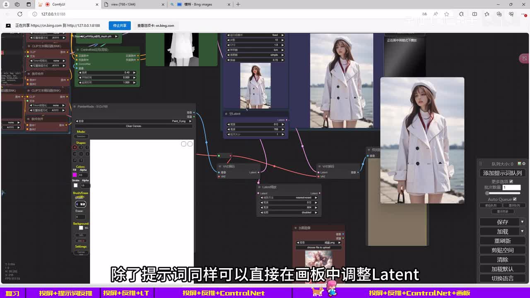This screenshot has height=298, width=530.
Task: Expand the 保存 dropdown arrow
Action: point(522,222)
